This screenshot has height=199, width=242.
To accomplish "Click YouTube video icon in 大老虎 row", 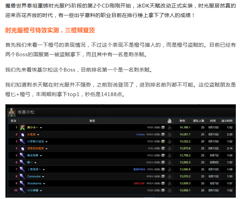I will coord(169,134).
